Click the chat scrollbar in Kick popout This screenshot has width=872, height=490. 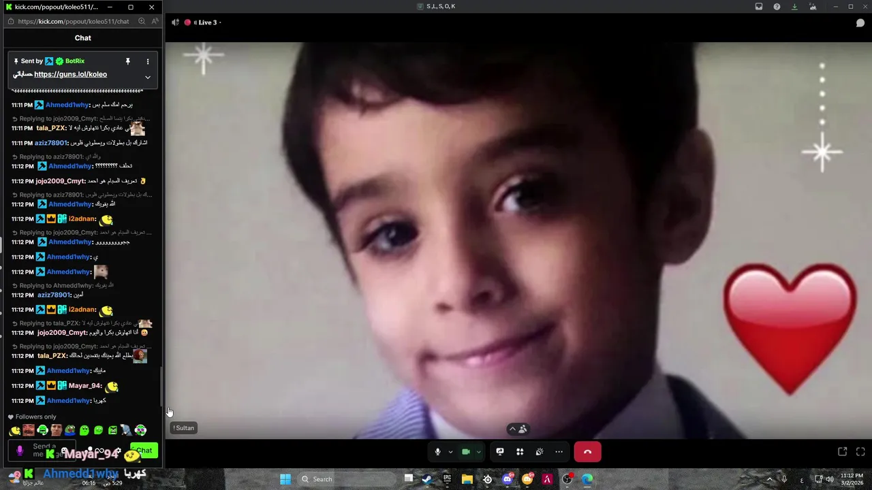pos(161,387)
